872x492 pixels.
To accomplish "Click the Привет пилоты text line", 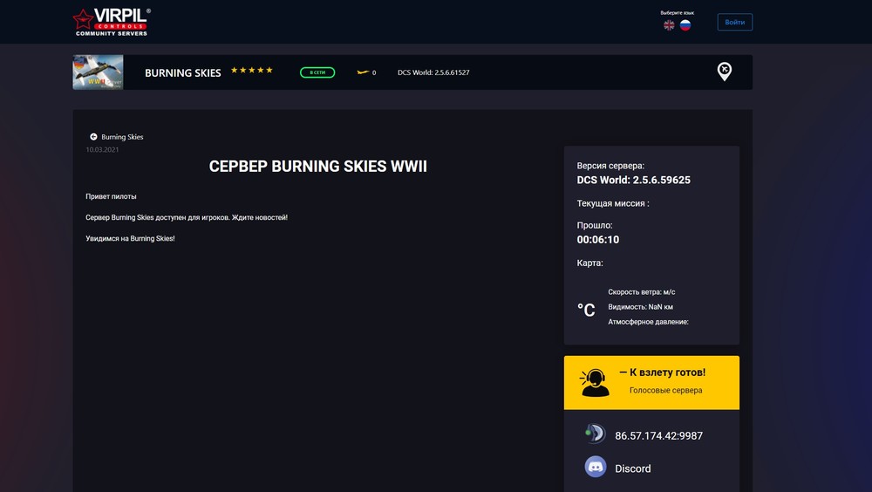I will 111,196.
